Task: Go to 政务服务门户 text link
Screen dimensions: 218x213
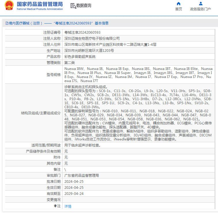Action: point(200,9)
